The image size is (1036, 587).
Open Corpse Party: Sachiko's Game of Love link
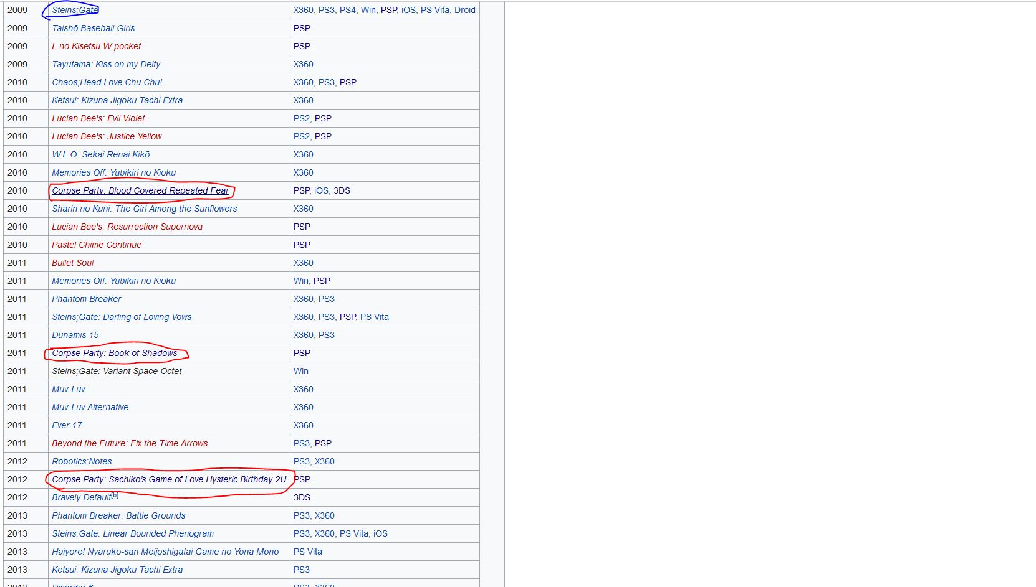tap(169, 479)
